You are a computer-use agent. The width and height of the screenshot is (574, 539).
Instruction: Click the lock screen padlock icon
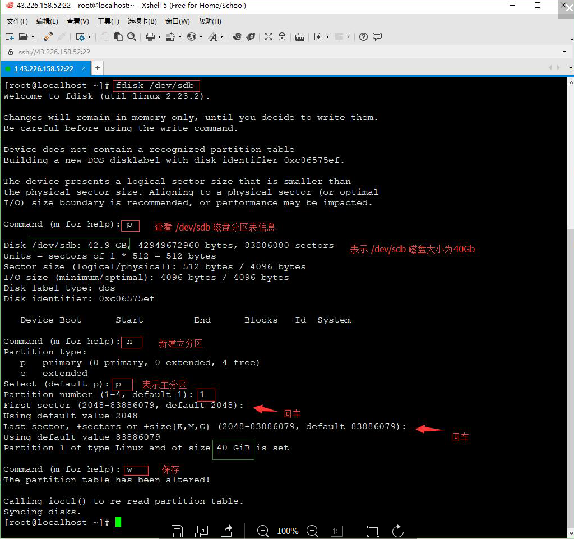(x=282, y=36)
